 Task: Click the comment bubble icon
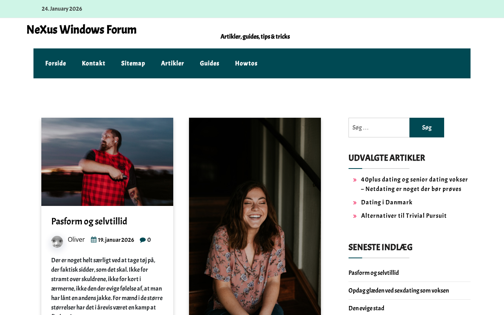point(143,240)
